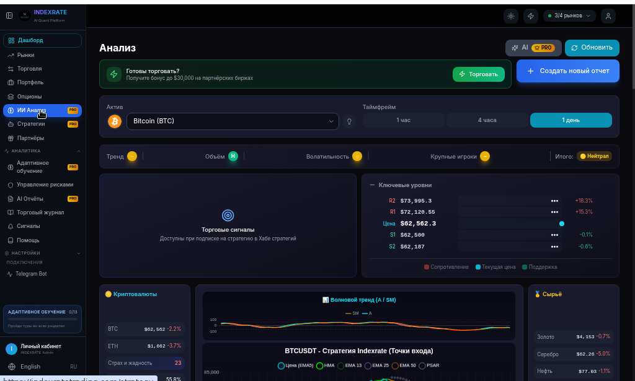This screenshot has height=381, width=635.
Task: Open the S2 level three-dots menu
Action: (554, 247)
